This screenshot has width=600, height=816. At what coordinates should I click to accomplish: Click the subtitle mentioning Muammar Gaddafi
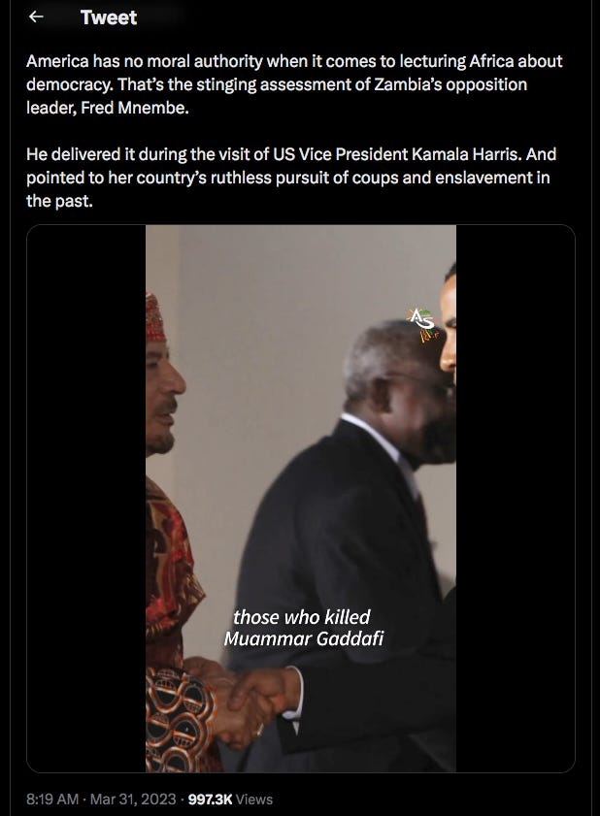tap(303, 628)
